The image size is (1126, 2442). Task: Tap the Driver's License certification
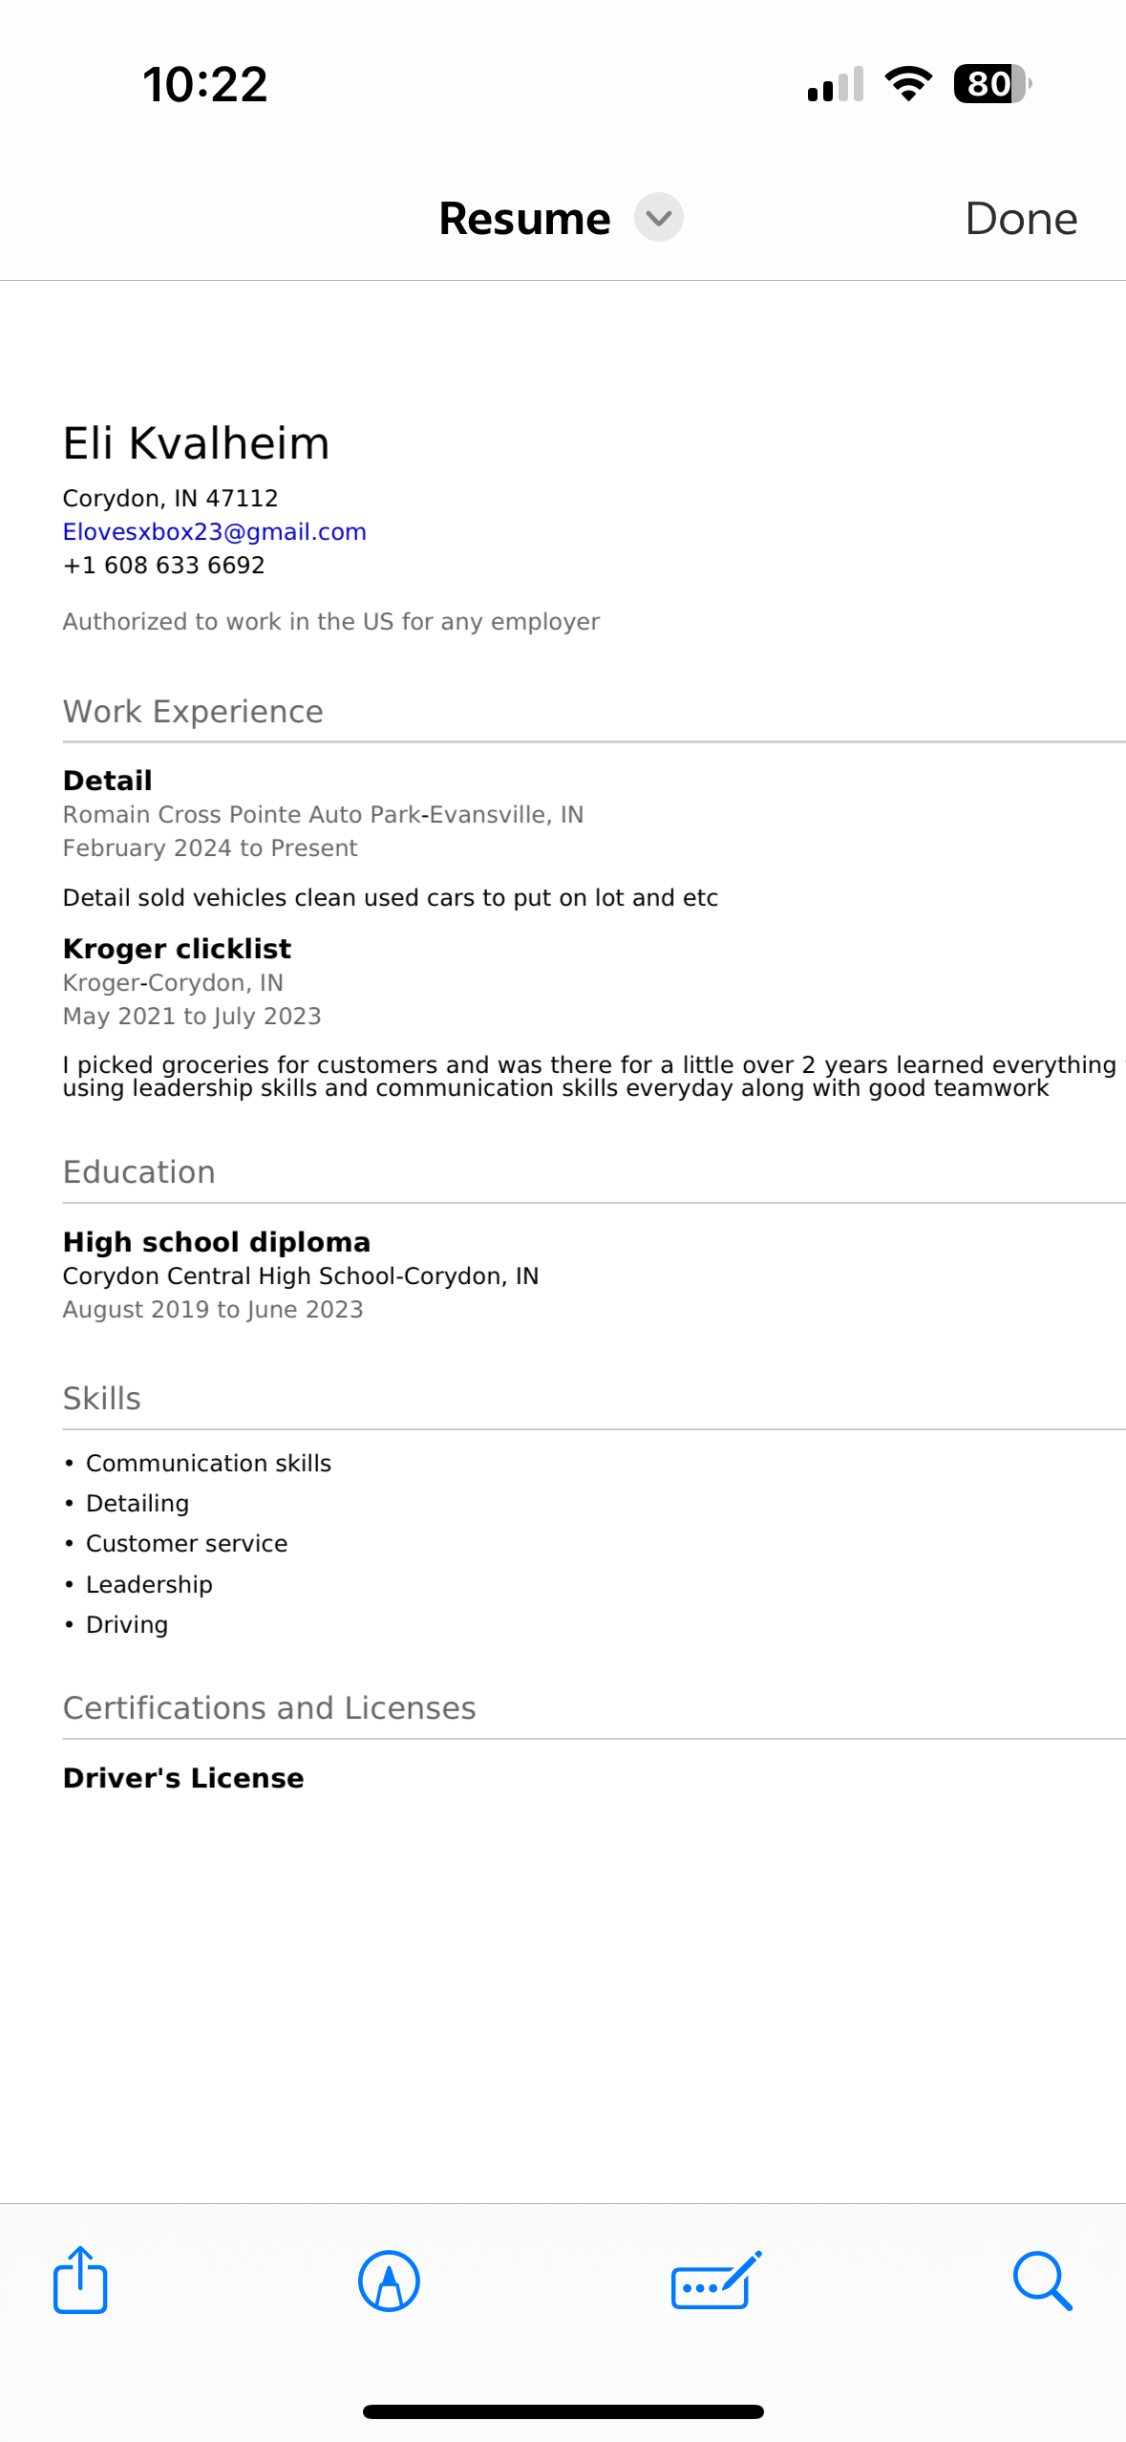[x=183, y=1778]
